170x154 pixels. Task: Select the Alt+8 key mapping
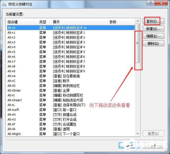(71, 66)
